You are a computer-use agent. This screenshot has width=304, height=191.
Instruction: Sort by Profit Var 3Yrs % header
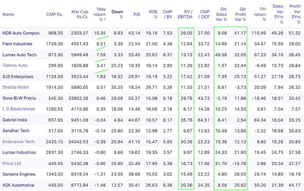(x=295, y=14)
